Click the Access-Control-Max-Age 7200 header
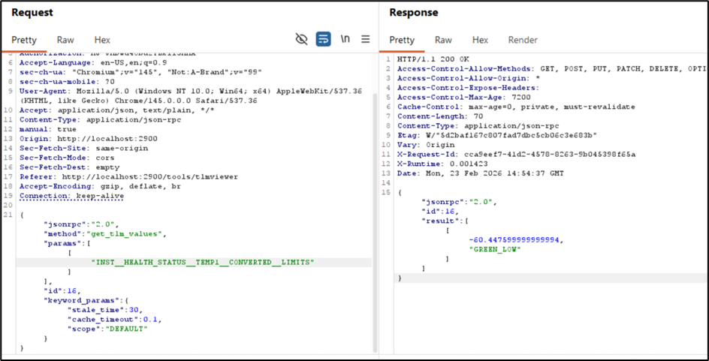709x361 pixels. tap(464, 97)
